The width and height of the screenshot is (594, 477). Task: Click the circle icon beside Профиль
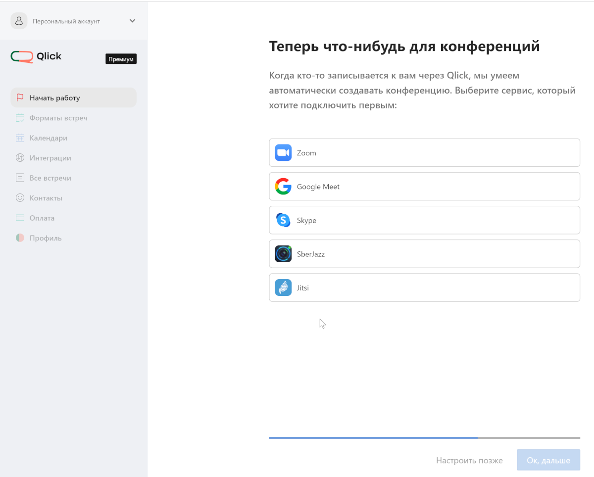pos(20,238)
